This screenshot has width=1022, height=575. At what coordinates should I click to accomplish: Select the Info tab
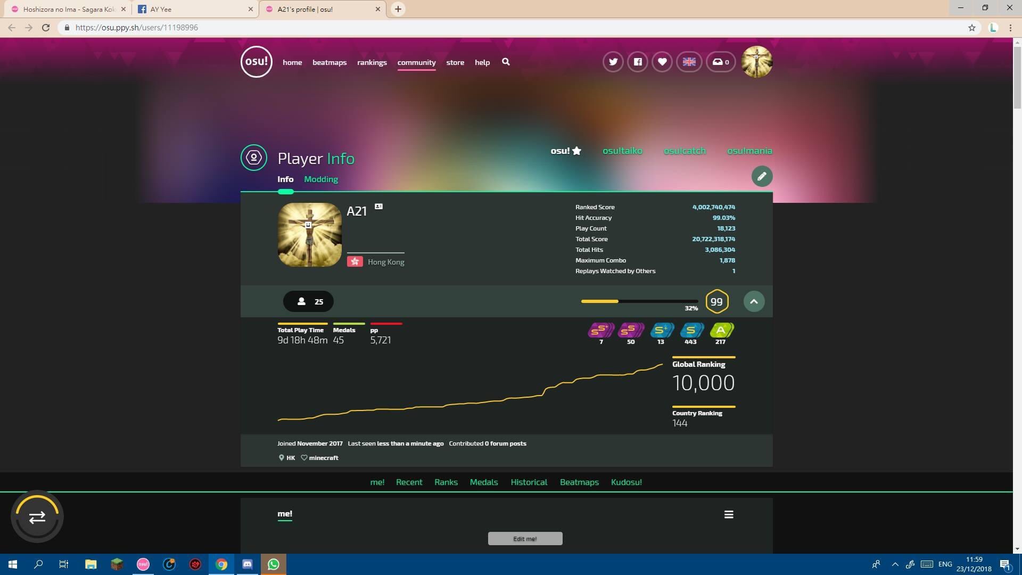click(x=285, y=179)
